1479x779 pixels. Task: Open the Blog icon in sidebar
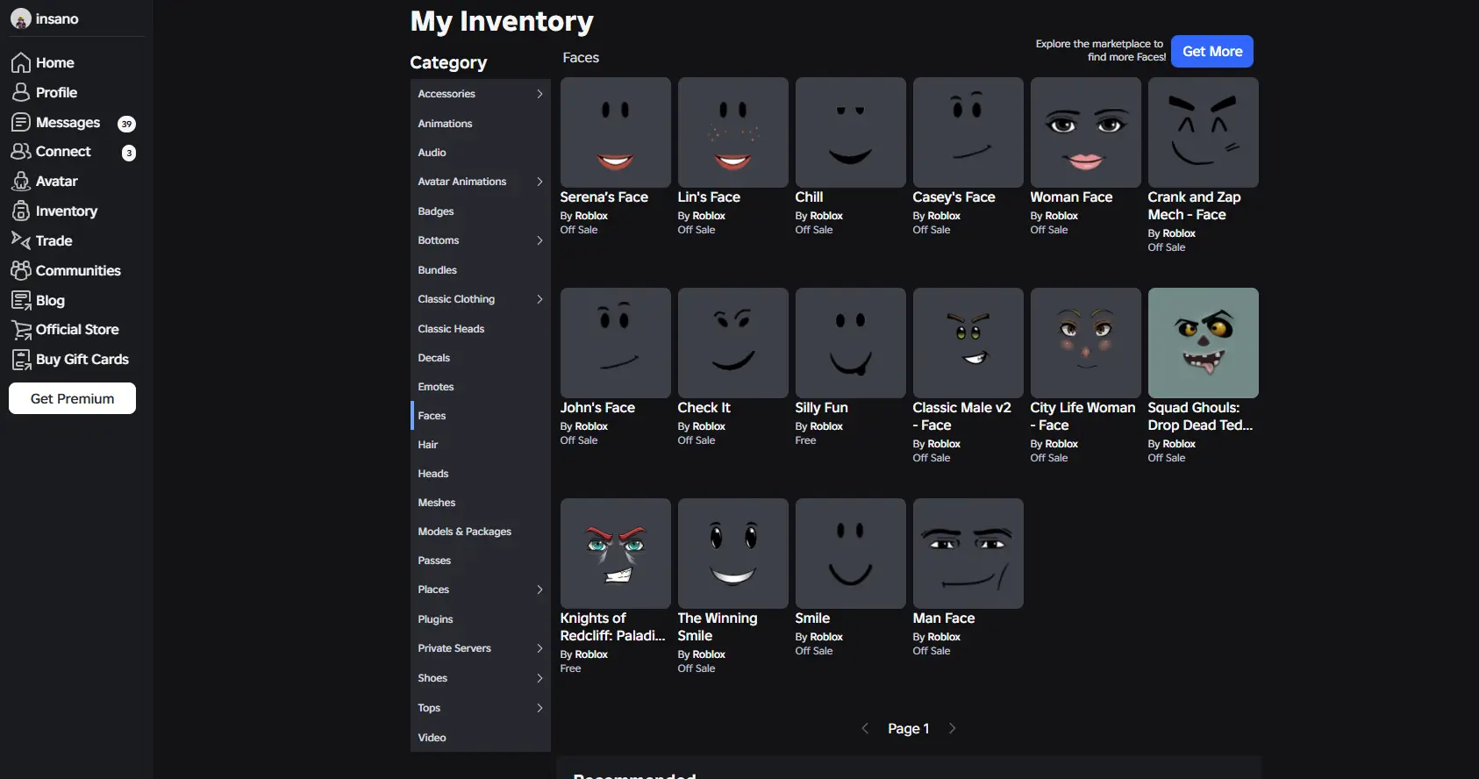click(21, 300)
